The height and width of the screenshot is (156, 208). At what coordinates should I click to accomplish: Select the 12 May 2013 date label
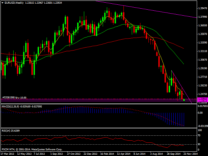point(24,154)
